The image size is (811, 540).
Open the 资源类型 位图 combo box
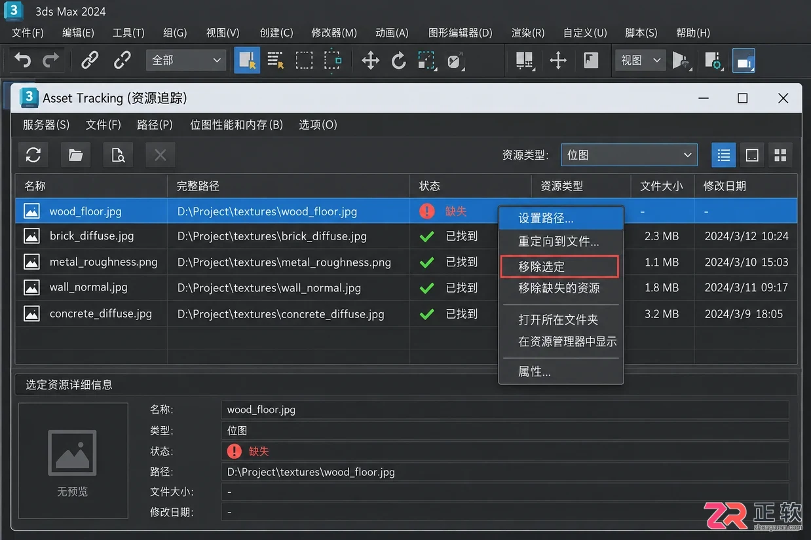tap(629, 155)
